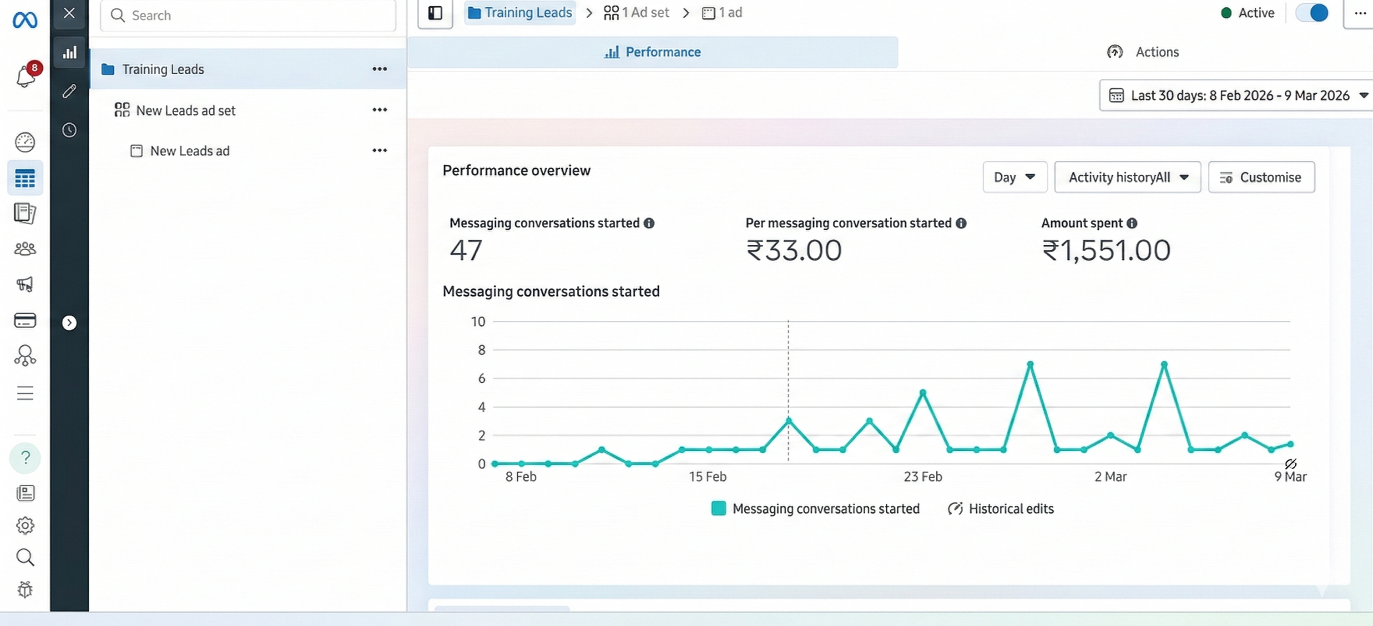Viewport: 1373px width, 626px height.
Task: Select Training Leads breadcrumb
Action: (x=520, y=13)
